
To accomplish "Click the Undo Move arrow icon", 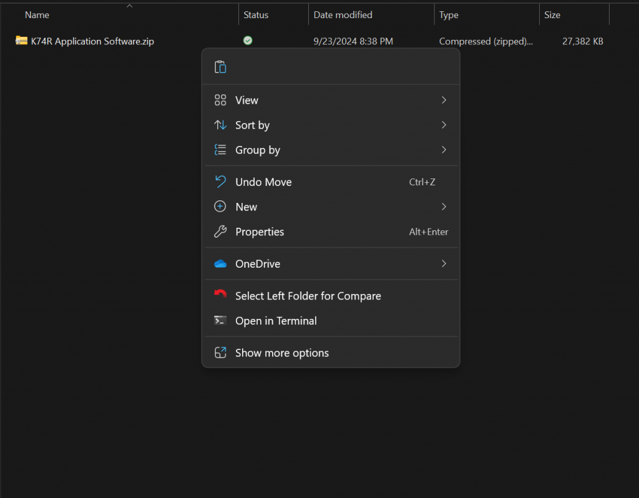I will tap(220, 182).
